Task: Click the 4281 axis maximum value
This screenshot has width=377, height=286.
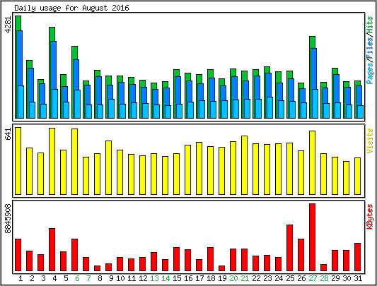Action: pos(8,24)
